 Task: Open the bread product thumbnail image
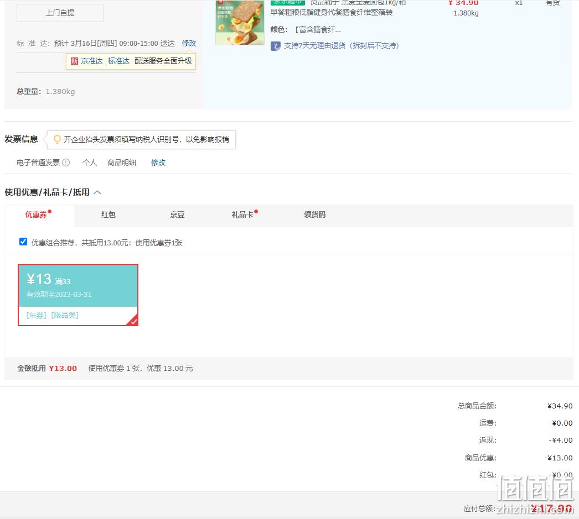coord(240,23)
